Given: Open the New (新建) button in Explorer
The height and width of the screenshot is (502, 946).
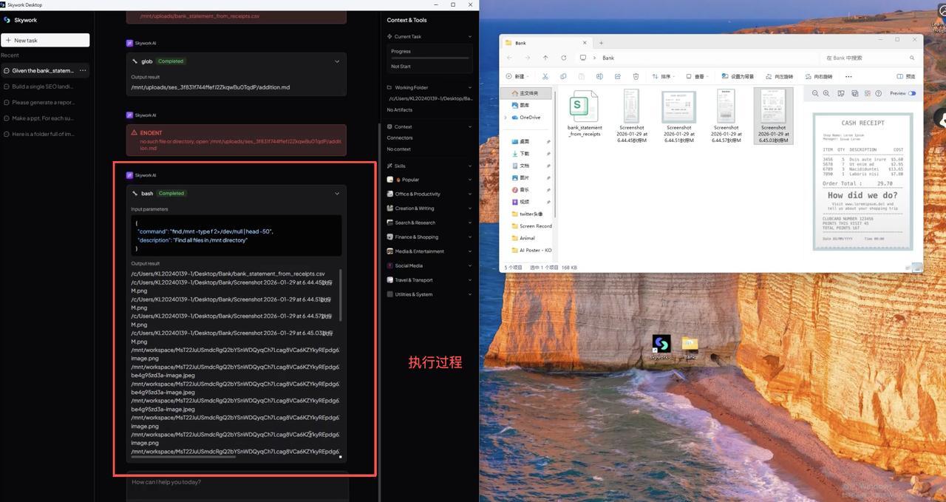Looking at the screenshot, I should pos(517,76).
